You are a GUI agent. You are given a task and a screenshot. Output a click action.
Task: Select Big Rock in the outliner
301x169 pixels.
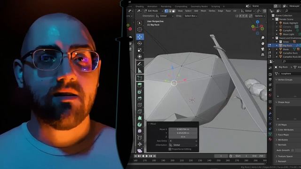pyautogui.click(x=287, y=46)
